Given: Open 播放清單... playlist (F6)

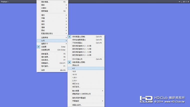Looking at the screenshot, I should tap(52, 57).
